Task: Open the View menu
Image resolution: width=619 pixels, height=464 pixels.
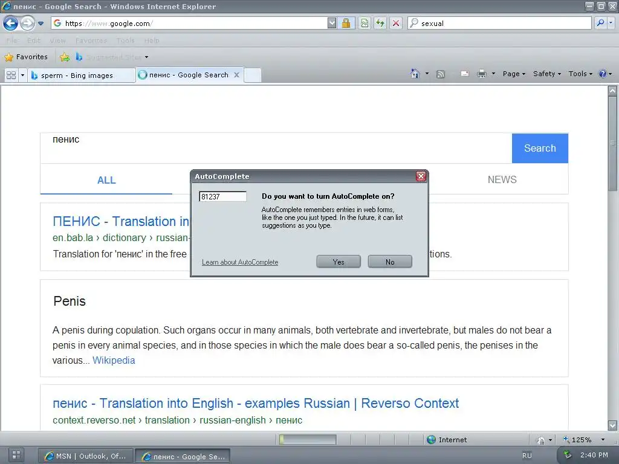Action: (x=57, y=40)
